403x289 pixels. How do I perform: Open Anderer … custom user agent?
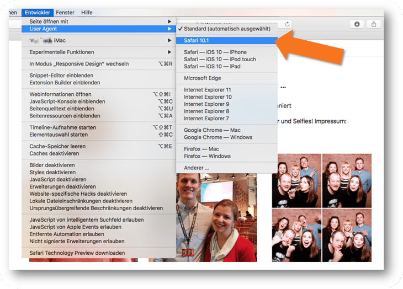coord(227,168)
